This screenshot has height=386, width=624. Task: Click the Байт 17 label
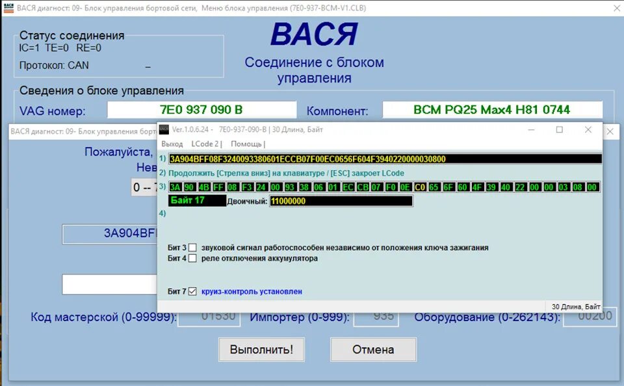point(198,201)
